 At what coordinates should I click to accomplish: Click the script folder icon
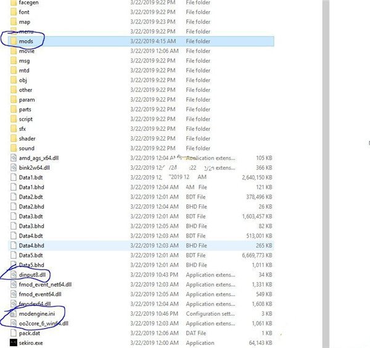pos(14,119)
